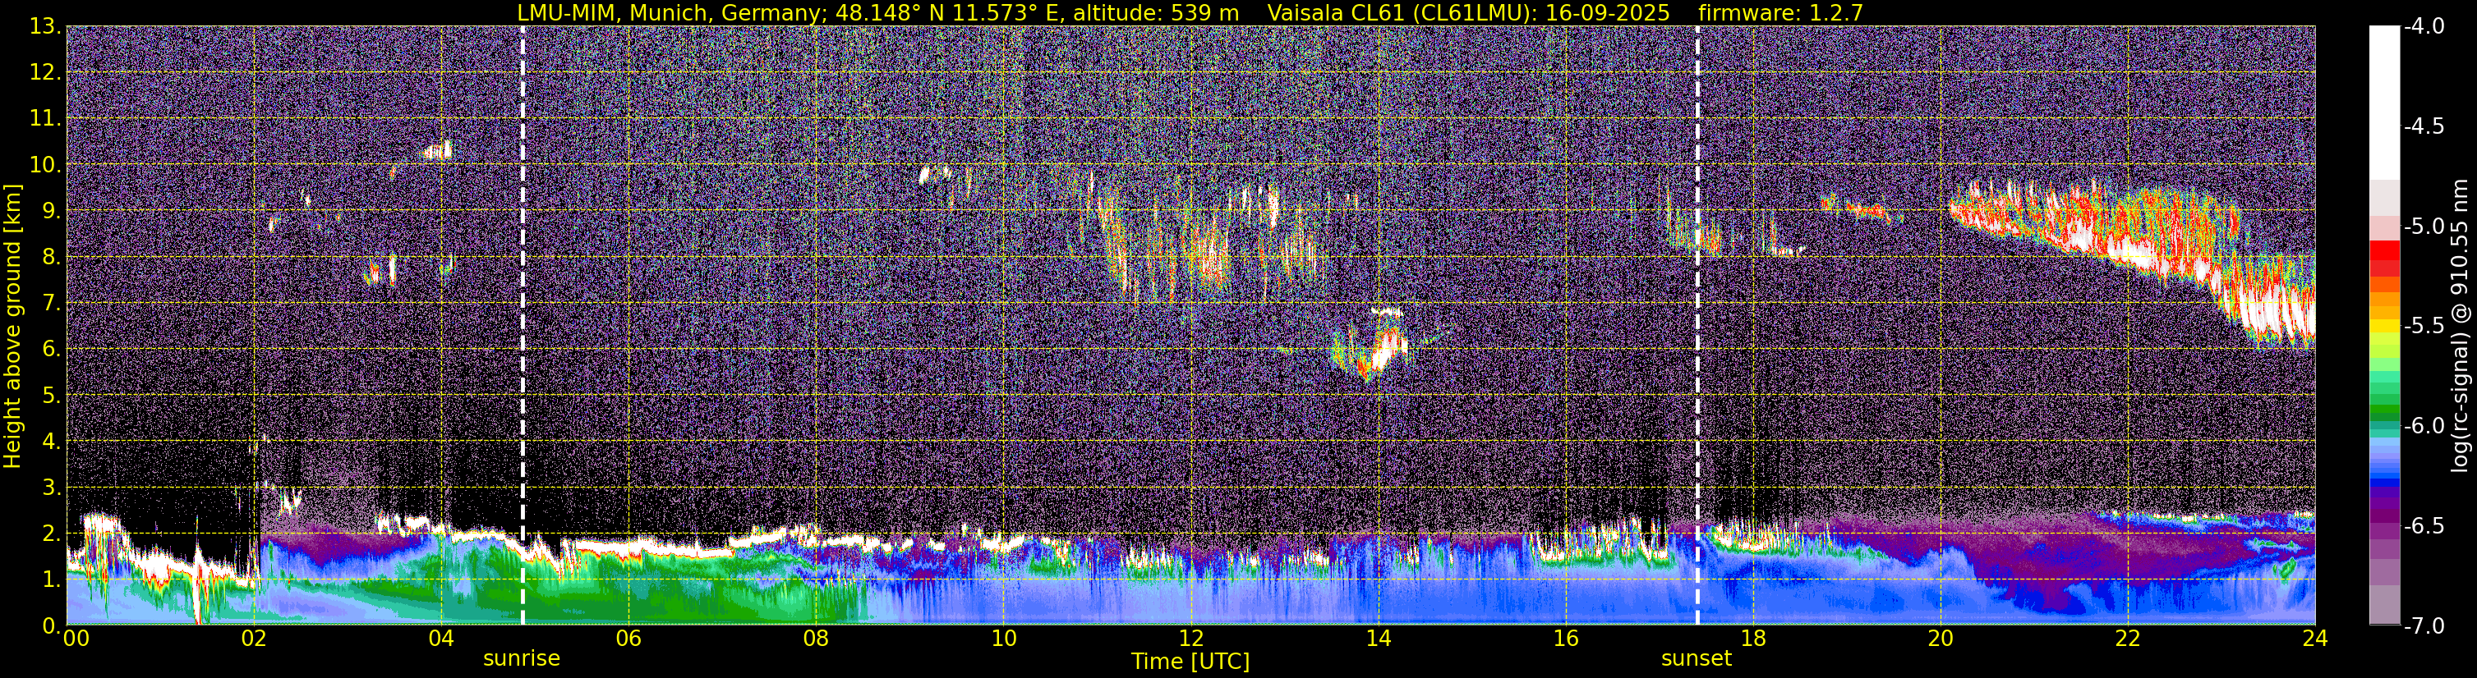
Task: Click the colorbar tick label "-4.0"
Action: click(x=2423, y=26)
